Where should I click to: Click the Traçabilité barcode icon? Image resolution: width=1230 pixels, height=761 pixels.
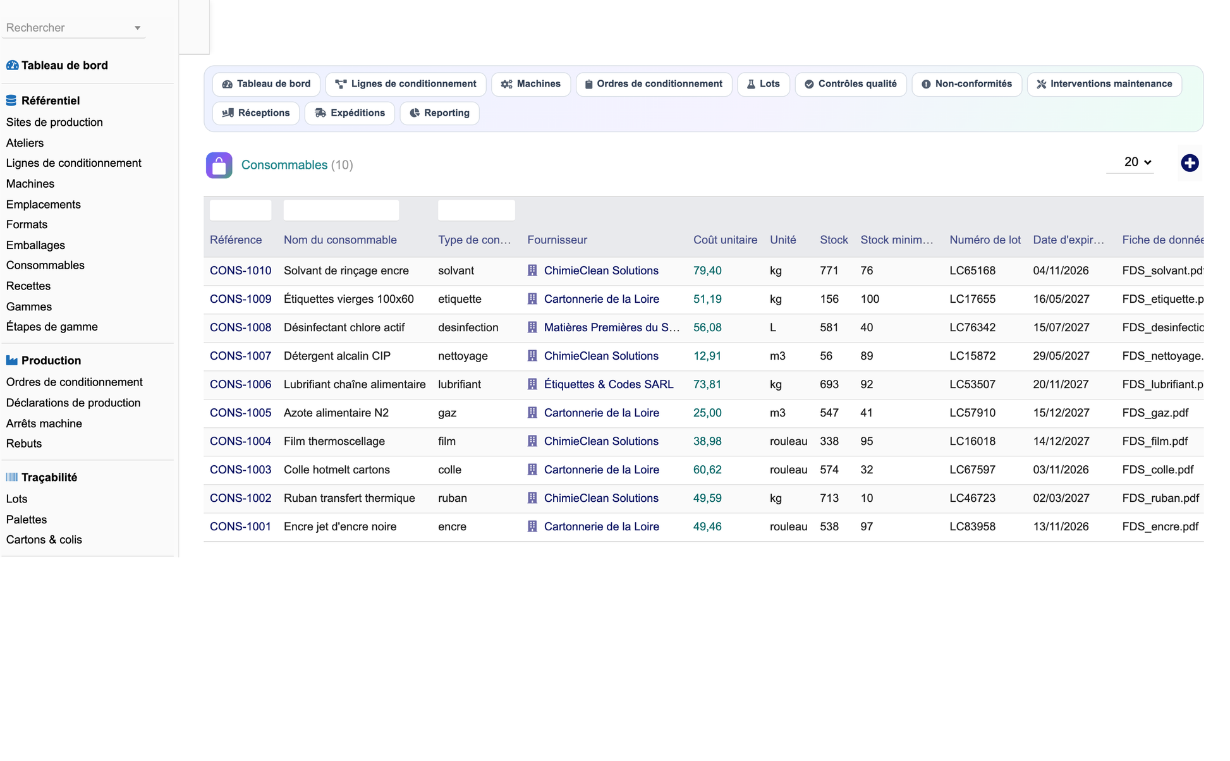coord(12,477)
